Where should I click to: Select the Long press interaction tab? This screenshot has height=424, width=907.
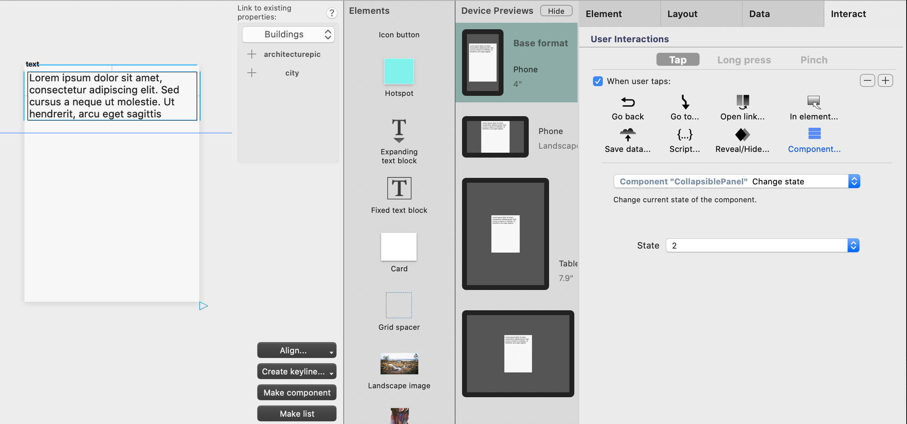[x=744, y=60]
